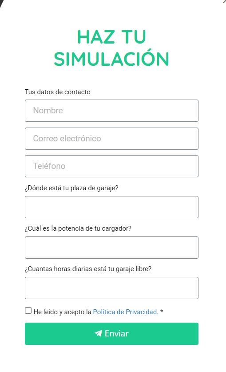Click the '¿Cuál es la potencia de tu cargador?' label
The image size is (226, 372).
(x=78, y=228)
